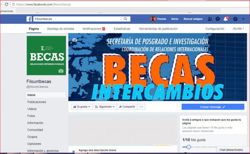Viewport: 250px width, 154px height.
Task: Click the profile picture camera icon
Action: pos(61,71)
